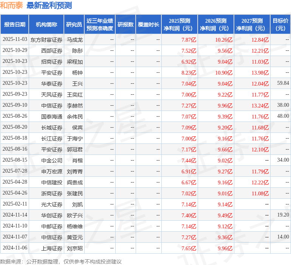Image resolution: width=291 pixels, height=265 pixels.
Task: Select the 研报数 column header
Action: pyautogui.click(x=125, y=24)
